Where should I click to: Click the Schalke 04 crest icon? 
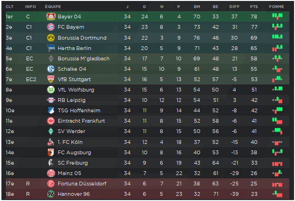coord(51,69)
